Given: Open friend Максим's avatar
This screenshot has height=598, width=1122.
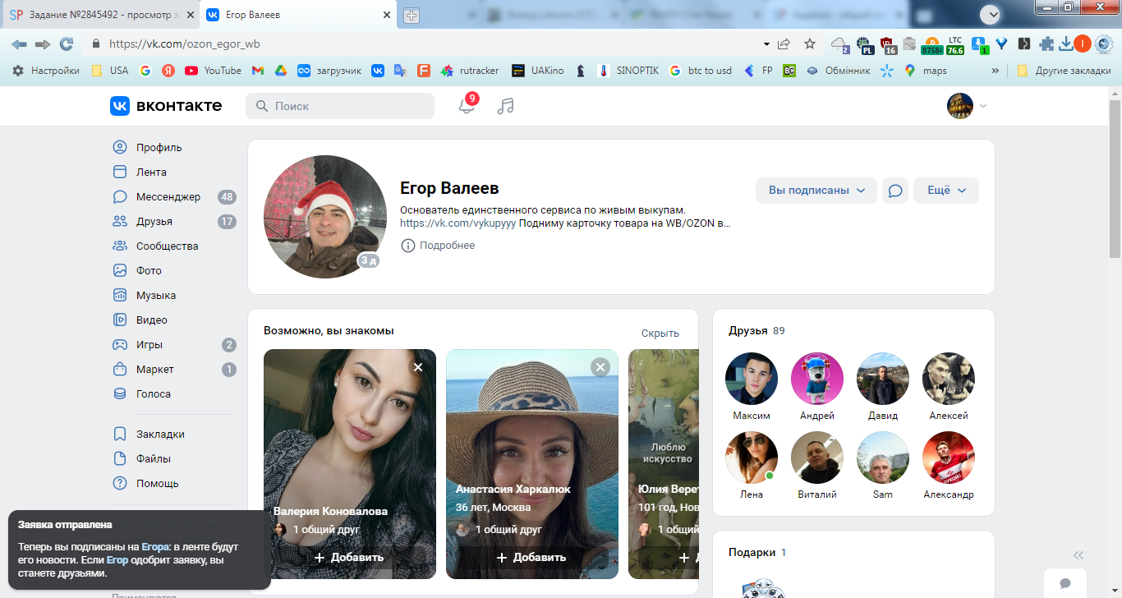Looking at the screenshot, I should click(752, 379).
